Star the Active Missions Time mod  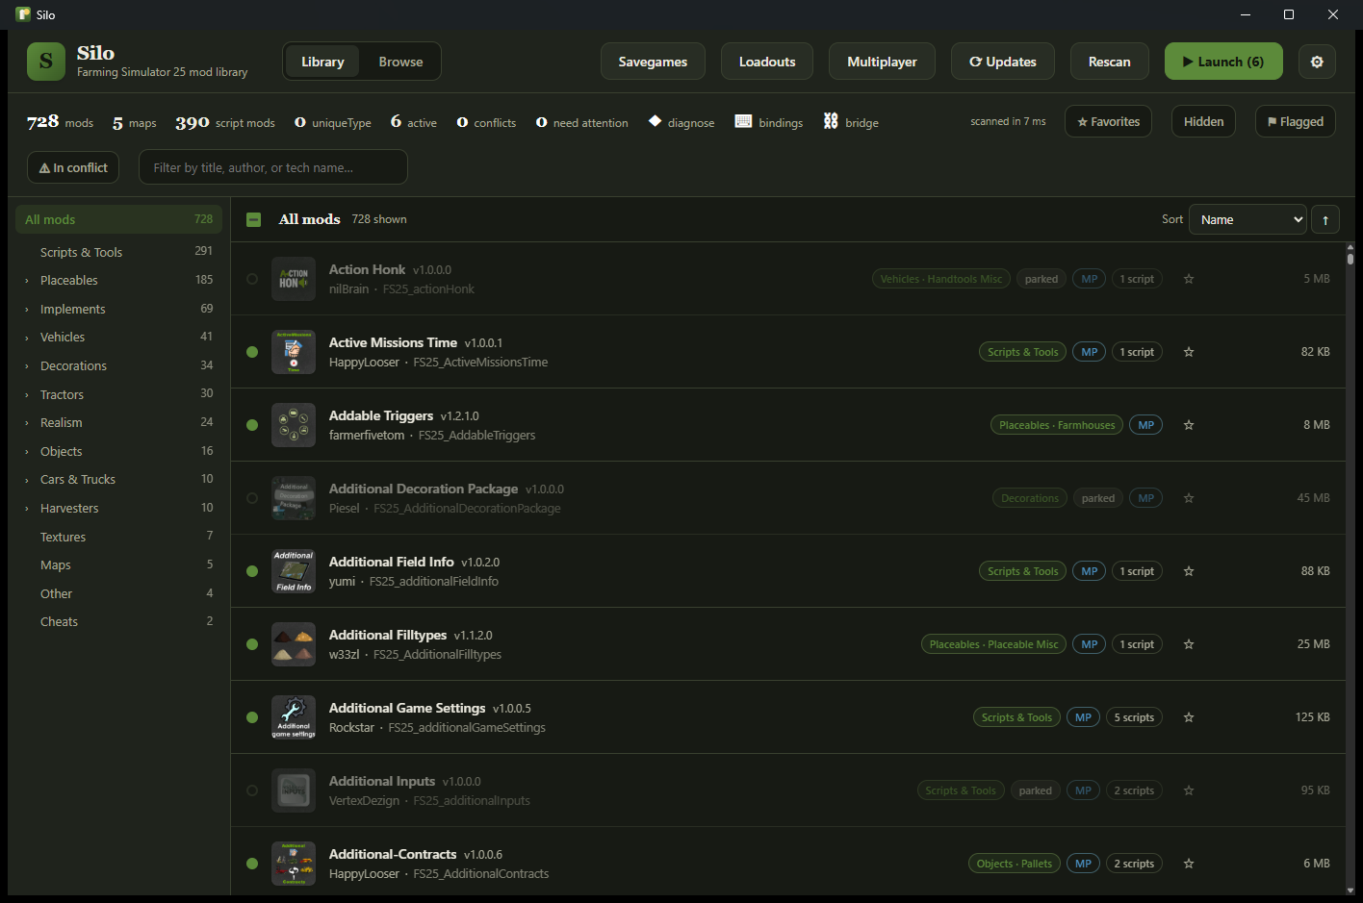coord(1189,352)
